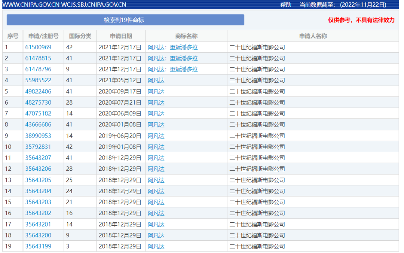The image size is (404, 253).
Task: Open registration number 35643203
Action: pyautogui.click(x=38, y=202)
